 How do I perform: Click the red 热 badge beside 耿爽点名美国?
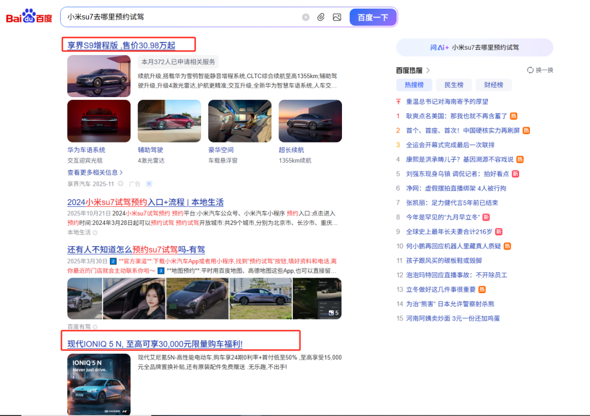pos(514,116)
